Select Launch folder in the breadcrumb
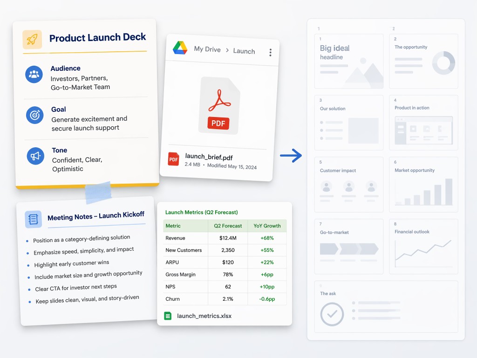This screenshot has height=358, width=477. coord(244,51)
